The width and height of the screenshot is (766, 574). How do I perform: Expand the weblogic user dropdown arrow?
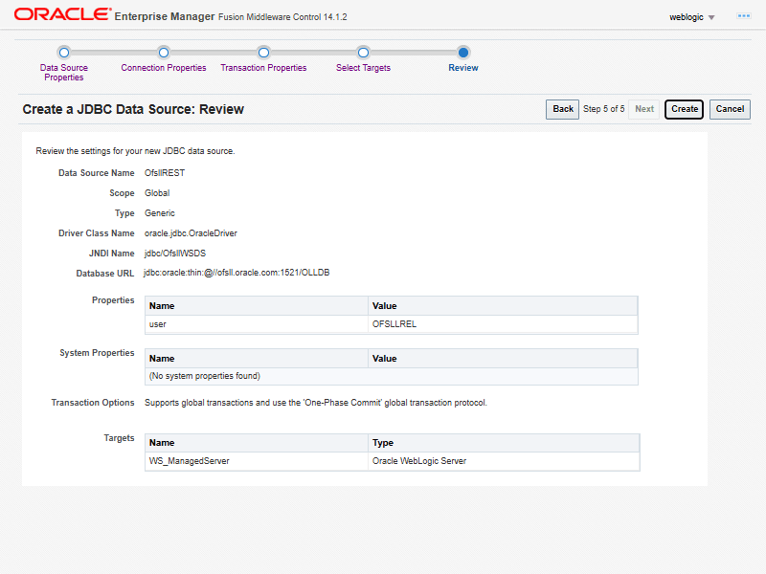pyautogui.click(x=711, y=17)
